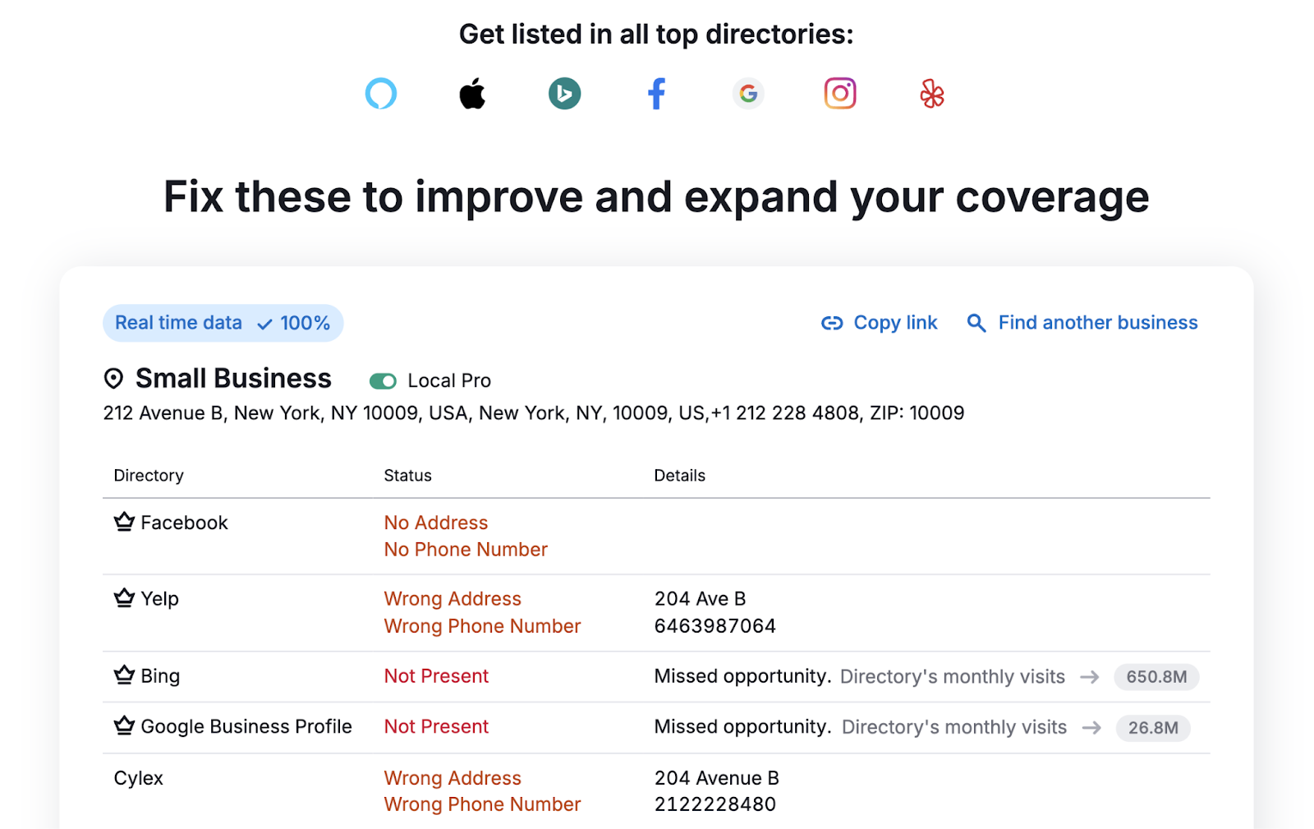Click the chain link icon near Copy link
This screenshot has width=1314, height=829.
pyautogui.click(x=831, y=323)
